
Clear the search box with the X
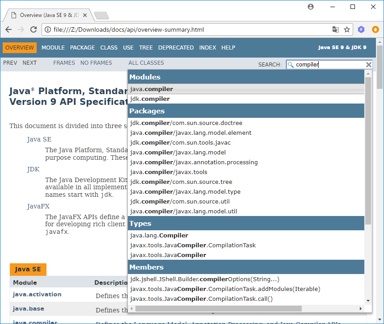coord(368,65)
